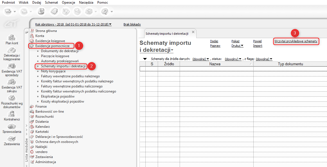Close the Schematy importu i dekretacji tab

tap(193, 32)
